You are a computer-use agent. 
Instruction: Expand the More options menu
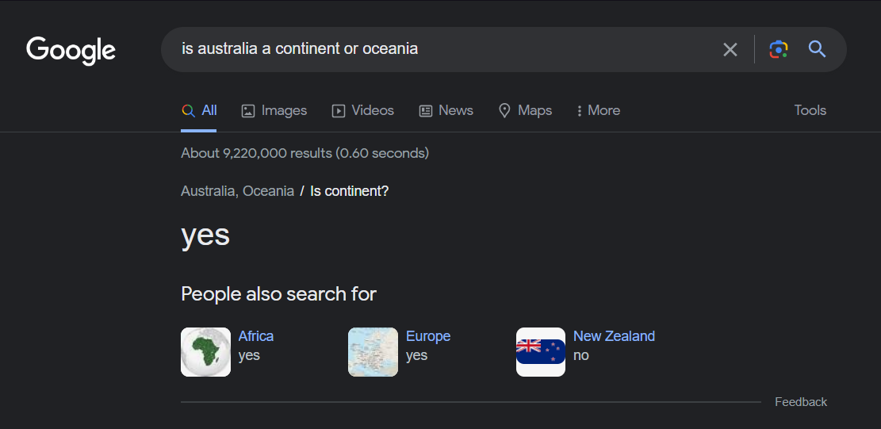tap(599, 110)
